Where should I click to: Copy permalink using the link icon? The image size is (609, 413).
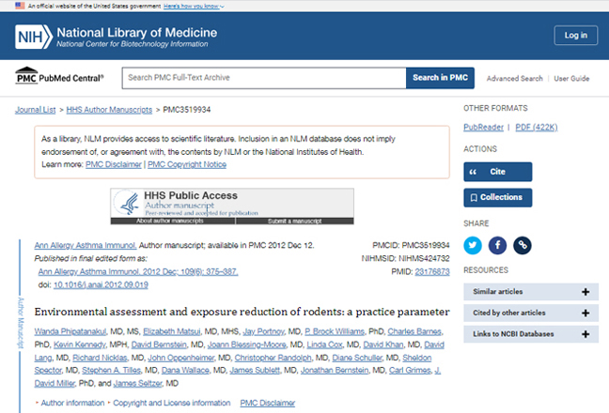tap(523, 245)
